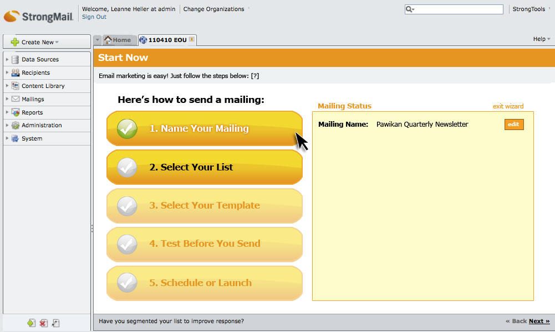Click the checkmark circle on Select Your List
The width and height of the screenshot is (555, 332).
coord(128,167)
